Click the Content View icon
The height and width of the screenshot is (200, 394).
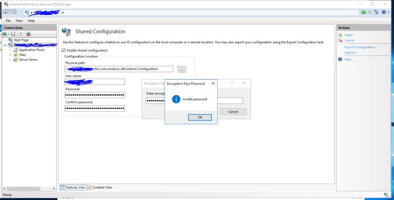click(90, 187)
